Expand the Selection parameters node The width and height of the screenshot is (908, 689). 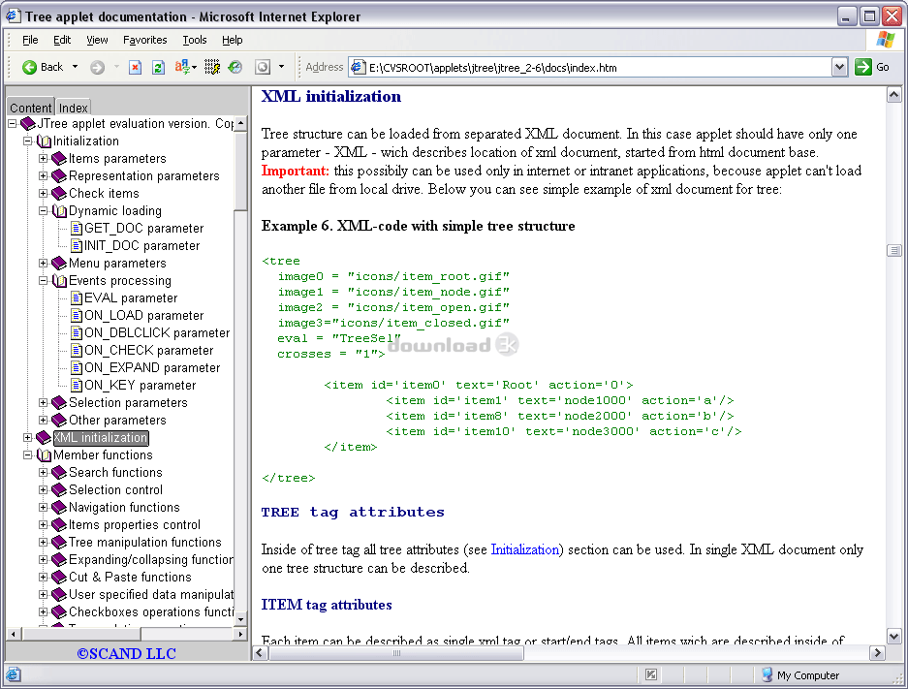pos(44,403)
